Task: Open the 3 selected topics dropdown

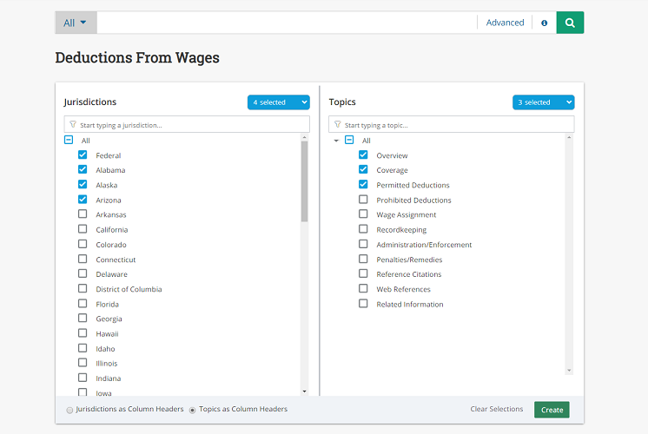Action: [543, 102]
